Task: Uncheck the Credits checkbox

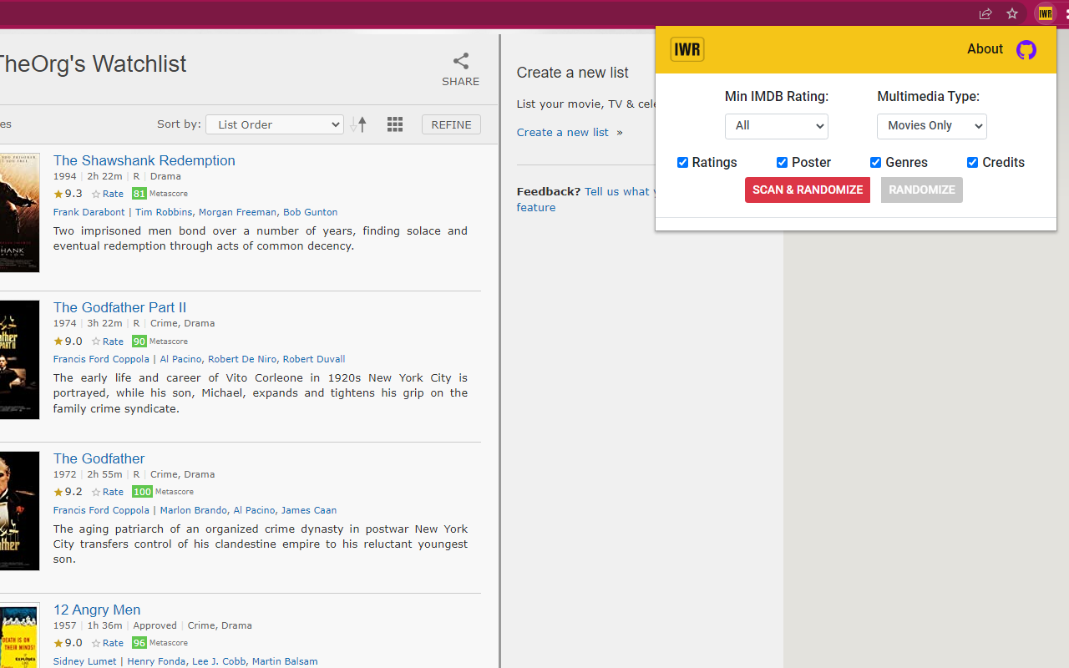Action: point(972,163)
